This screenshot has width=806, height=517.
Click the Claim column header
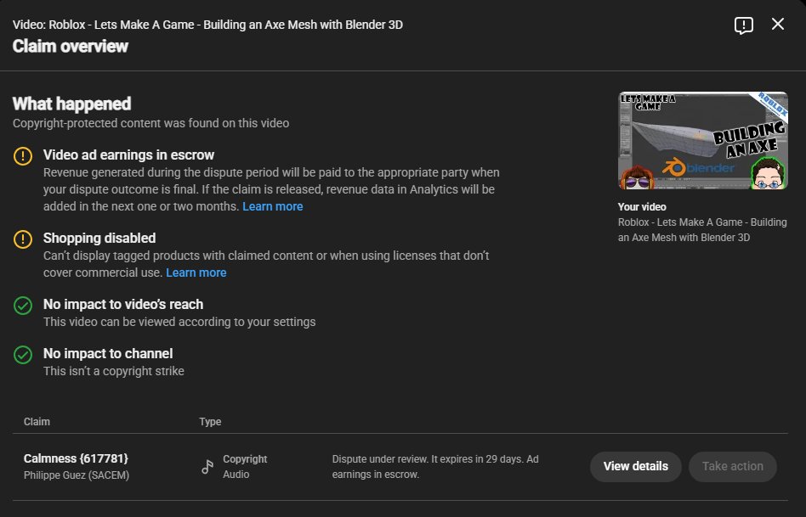37,422
